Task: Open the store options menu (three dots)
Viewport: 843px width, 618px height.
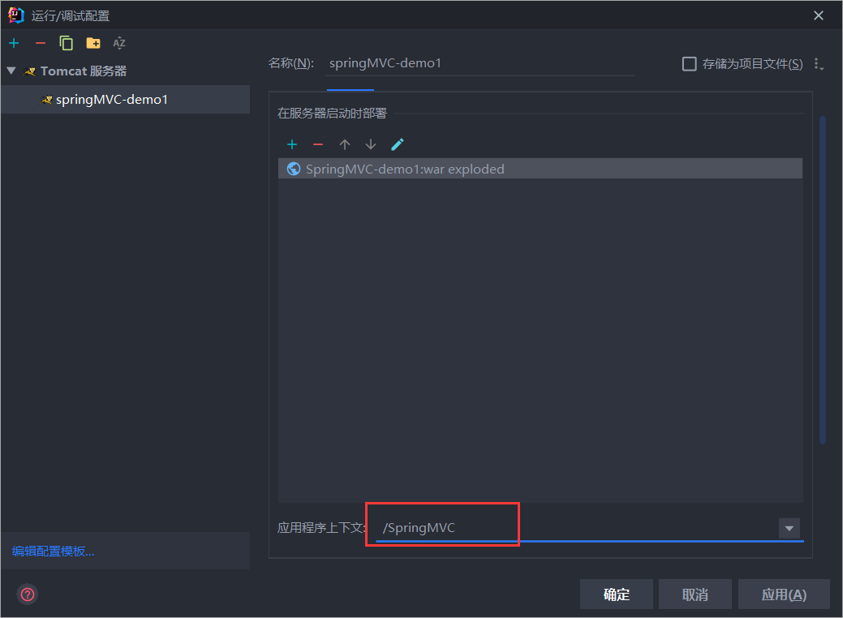Action: 819,64
